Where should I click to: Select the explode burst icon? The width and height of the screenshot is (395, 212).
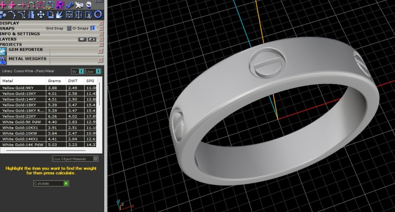click(60, 14)
